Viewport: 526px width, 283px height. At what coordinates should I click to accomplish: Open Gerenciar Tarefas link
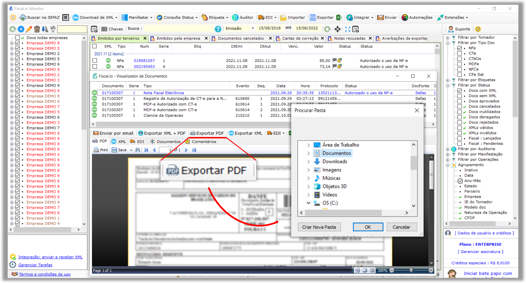(35, 265)
